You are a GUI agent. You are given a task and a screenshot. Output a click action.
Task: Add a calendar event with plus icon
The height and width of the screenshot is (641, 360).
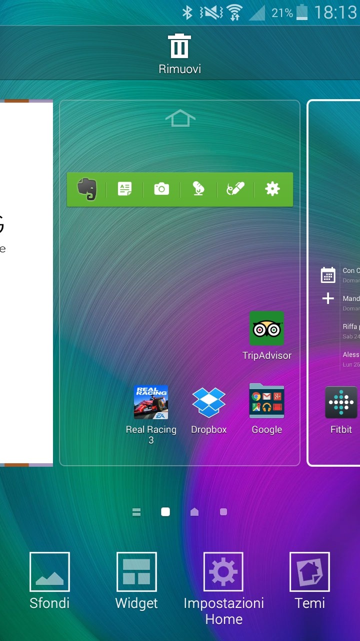328,299
